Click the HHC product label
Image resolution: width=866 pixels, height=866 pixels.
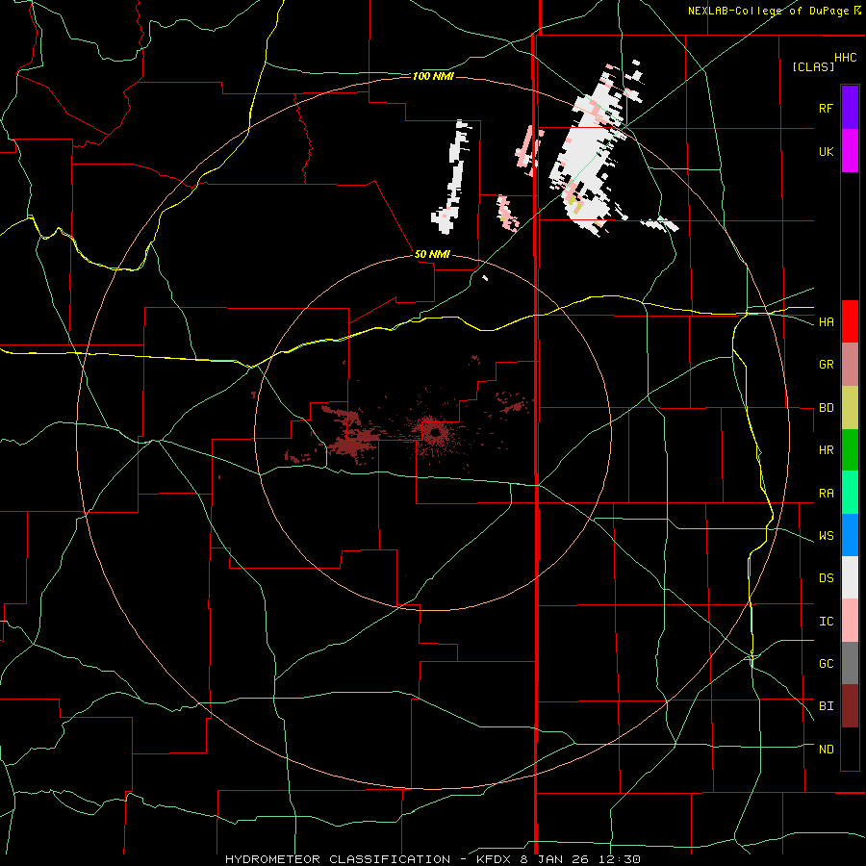click(846, 58)
